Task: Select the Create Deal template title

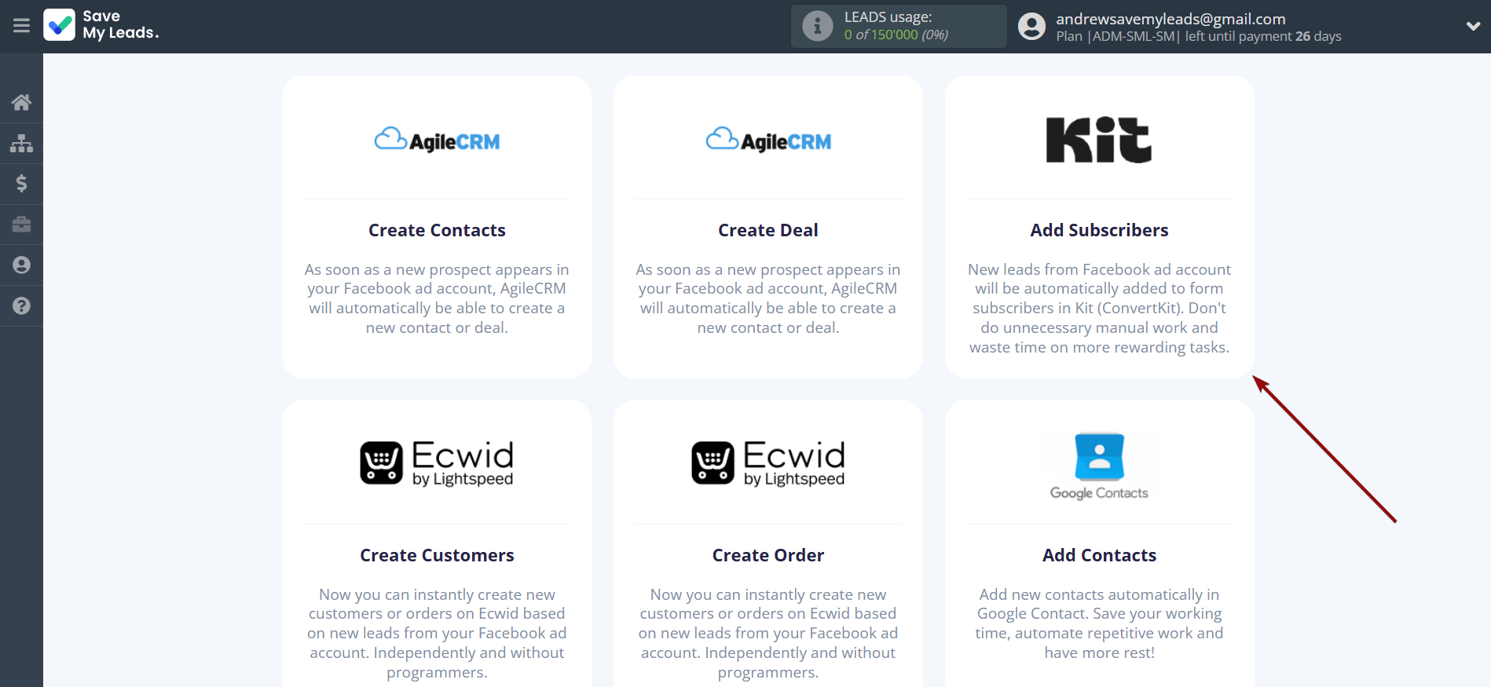Action: (768, 230)
